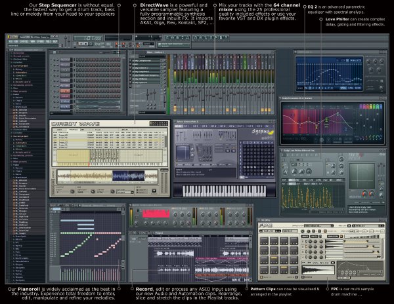This screenshot has height=304, width=394.
Task: Click the Stop button in the transport panel
Action: tap(86, 44)
